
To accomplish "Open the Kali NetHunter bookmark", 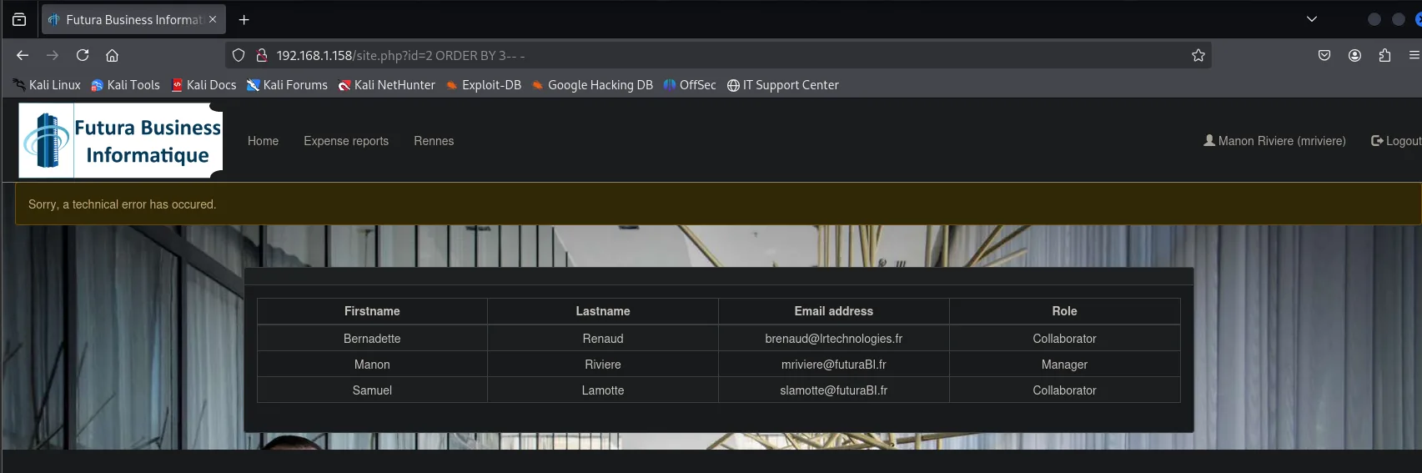I will coord(386,85).
